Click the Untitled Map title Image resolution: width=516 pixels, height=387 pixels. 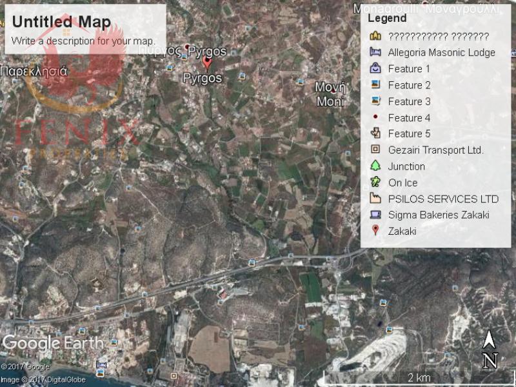pos(61,22)
